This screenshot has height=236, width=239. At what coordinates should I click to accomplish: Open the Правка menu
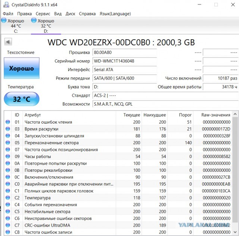pos(24,14)
